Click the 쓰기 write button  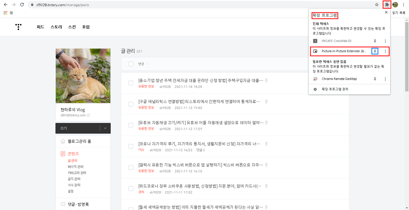[x=78, y=128]
